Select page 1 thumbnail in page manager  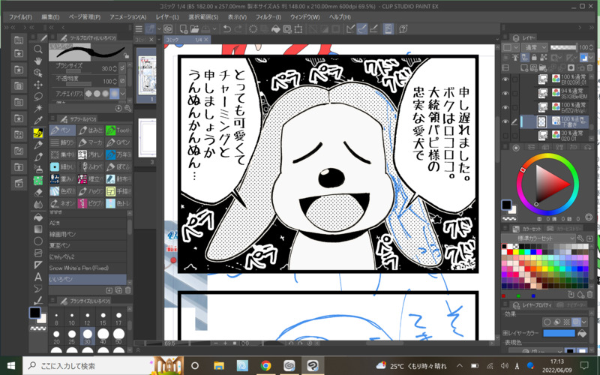146,75
